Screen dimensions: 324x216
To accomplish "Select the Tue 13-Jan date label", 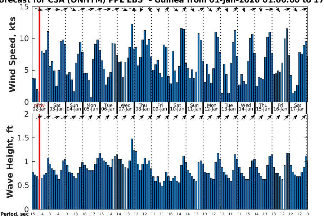I will pyautogui.click(x=229, y=107).
